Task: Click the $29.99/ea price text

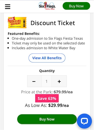Action: [x=59, y=105]
